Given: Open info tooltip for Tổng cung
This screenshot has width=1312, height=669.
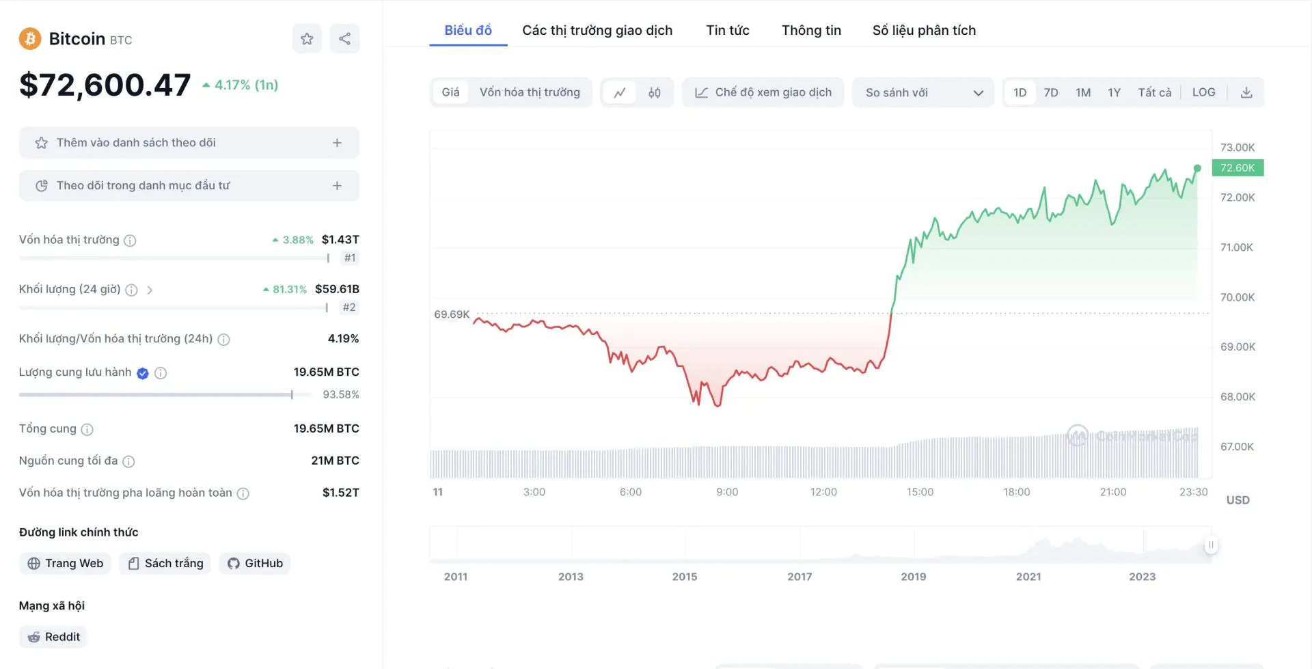Looking at the screenshot, I should [87, 430].
